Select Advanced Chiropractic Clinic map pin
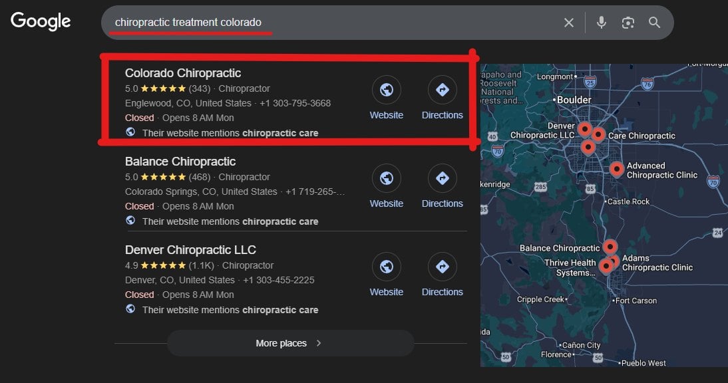 click(x=617, y=169)
